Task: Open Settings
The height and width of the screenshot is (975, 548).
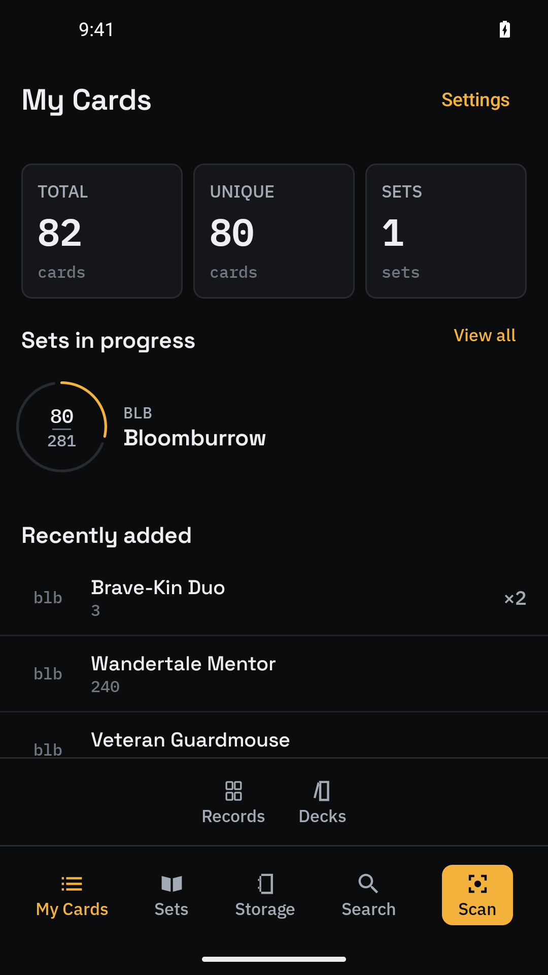Action: (x=475, y=100)
